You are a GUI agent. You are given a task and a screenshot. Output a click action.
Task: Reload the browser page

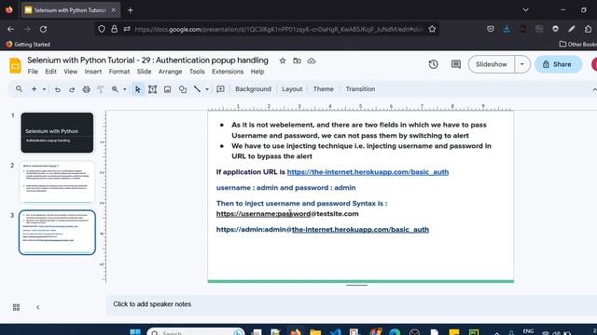tap(43, 29)
